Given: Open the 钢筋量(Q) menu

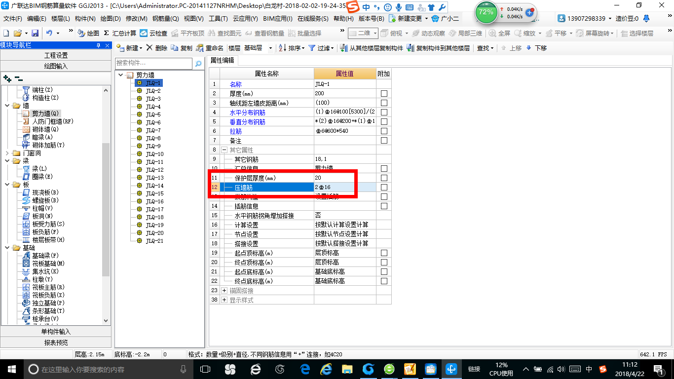Looking at the screenshot, I should [x=165, y=18].
